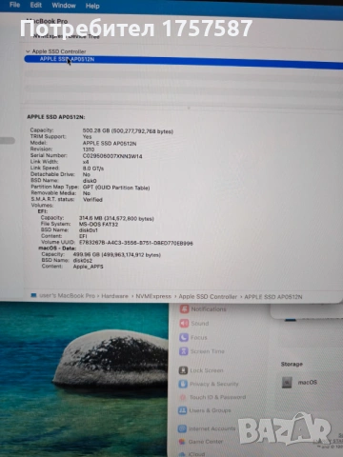This screenshot has height=457, width=343.
Task: Click the Game Center icon
Action: (182, 442)
